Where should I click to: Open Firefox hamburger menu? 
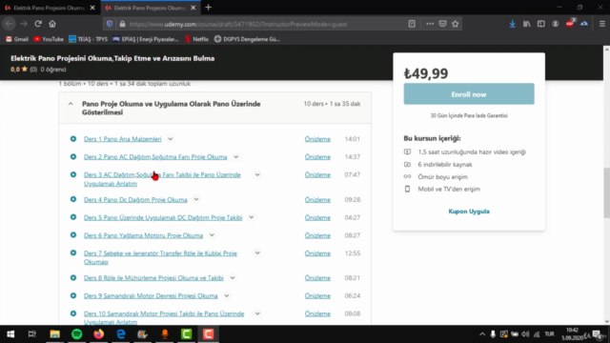pyautogui.click(x=601, y=24)
